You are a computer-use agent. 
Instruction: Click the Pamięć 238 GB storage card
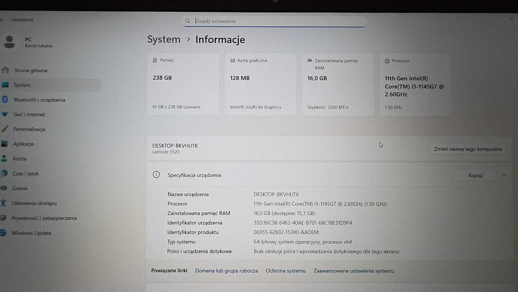pyautogui.click(x=183, y=84)
